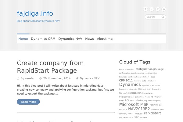
Task: Select the FOI tag
Action: (127, 101)
